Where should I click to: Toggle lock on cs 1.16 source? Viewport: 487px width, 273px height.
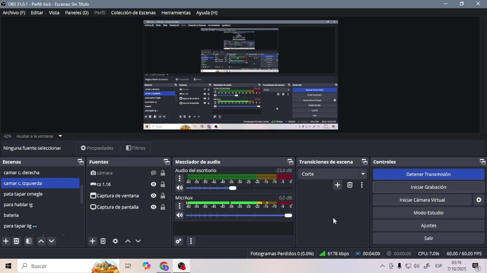(x=163, y=184)
